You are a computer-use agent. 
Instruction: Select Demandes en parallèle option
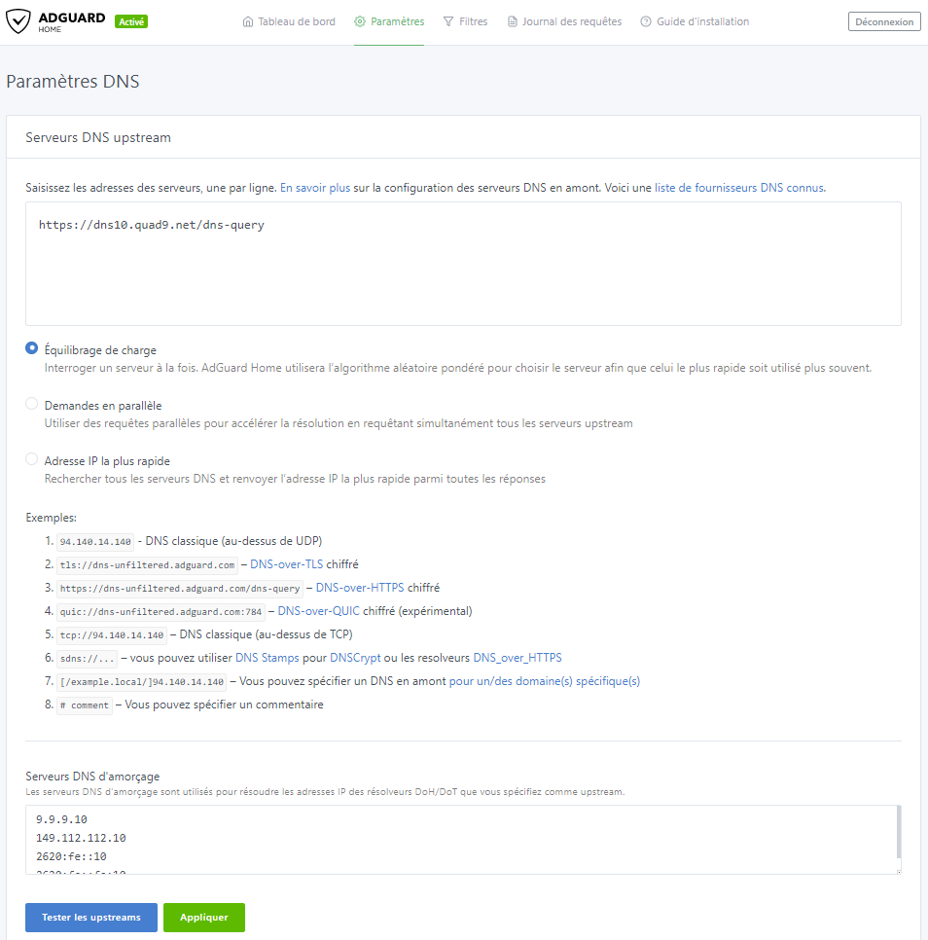32,404
